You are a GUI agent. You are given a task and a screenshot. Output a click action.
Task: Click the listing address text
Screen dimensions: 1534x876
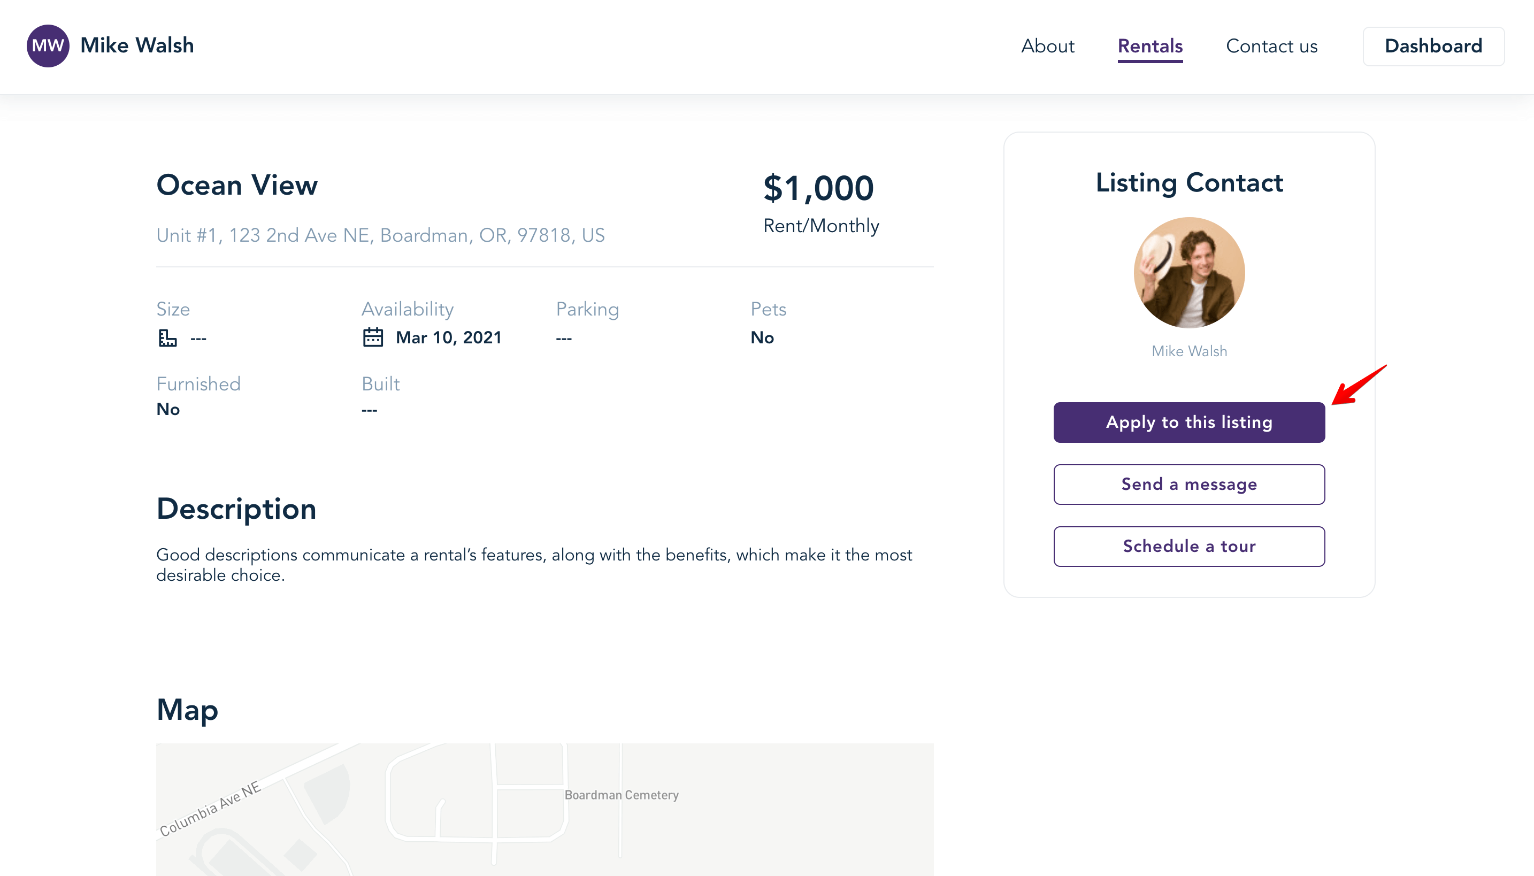coord(380,235)
